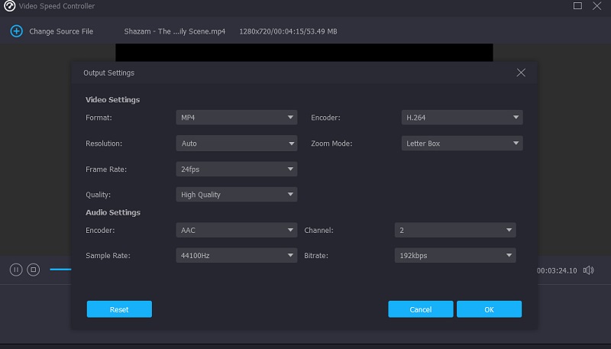This screenshot has width=611, height=349.
Task: Open the Resolution dropdown set to Auto
Action: click(236, 144)
